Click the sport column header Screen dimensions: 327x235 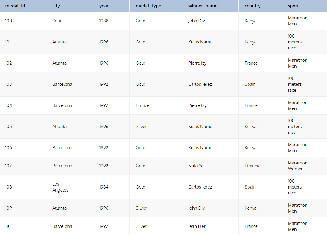point(293,6)
